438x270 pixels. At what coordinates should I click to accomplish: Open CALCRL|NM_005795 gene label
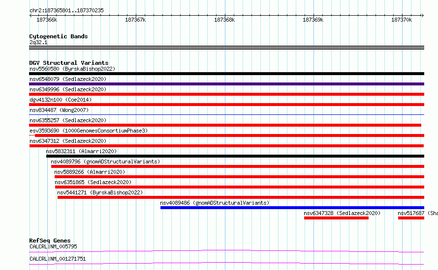(x=53, y=246)
